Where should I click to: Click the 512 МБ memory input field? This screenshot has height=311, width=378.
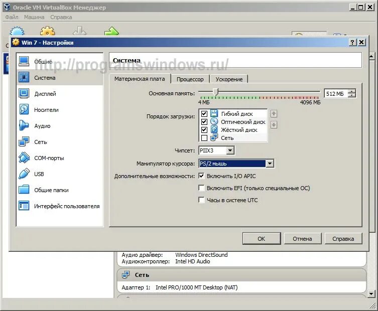coord(336,93)
